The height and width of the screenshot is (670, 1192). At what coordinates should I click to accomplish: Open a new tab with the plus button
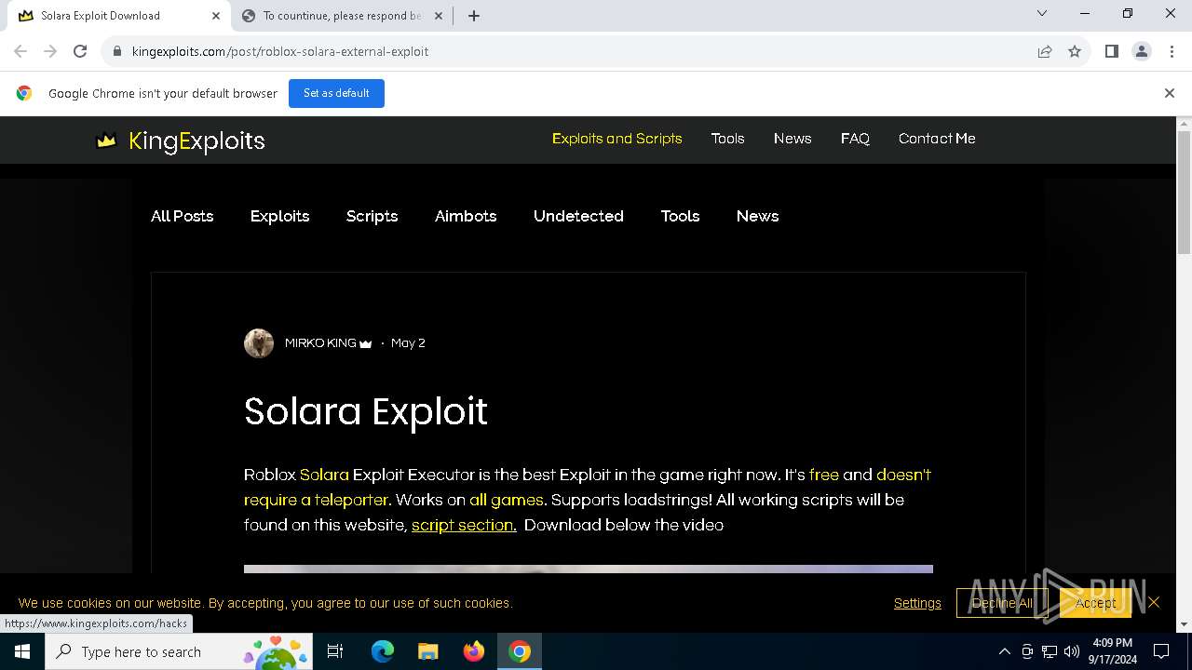[x=474, y=16]
